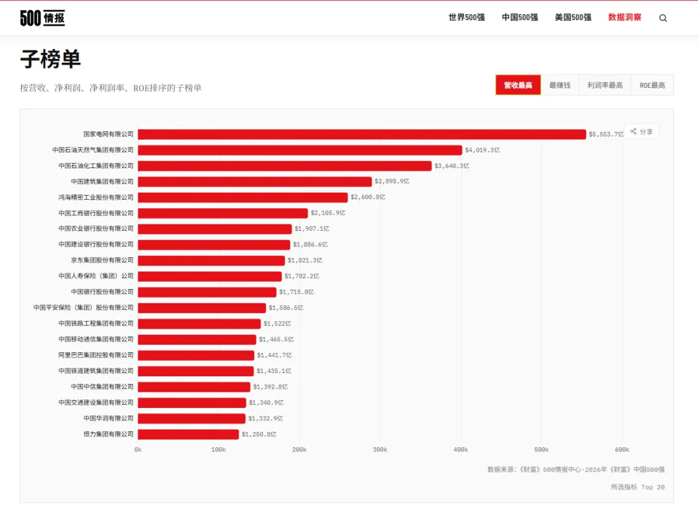
Task: Click the label 中国交通建设集团有限公司
Action: click(x=96, y=402)
